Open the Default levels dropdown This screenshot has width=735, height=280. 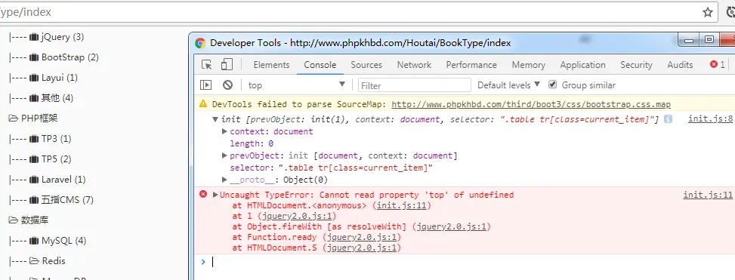[508, 85]
